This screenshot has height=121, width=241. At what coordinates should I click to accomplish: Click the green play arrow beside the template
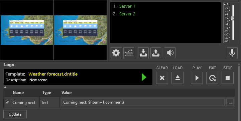tap(144, 77)
